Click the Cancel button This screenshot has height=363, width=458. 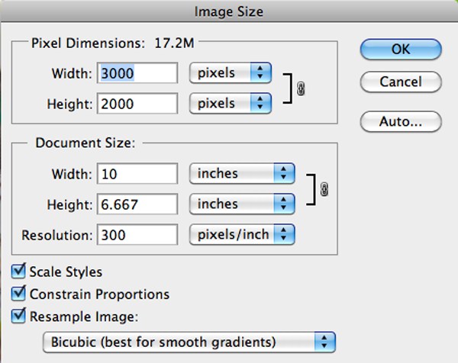pos(401,81)
